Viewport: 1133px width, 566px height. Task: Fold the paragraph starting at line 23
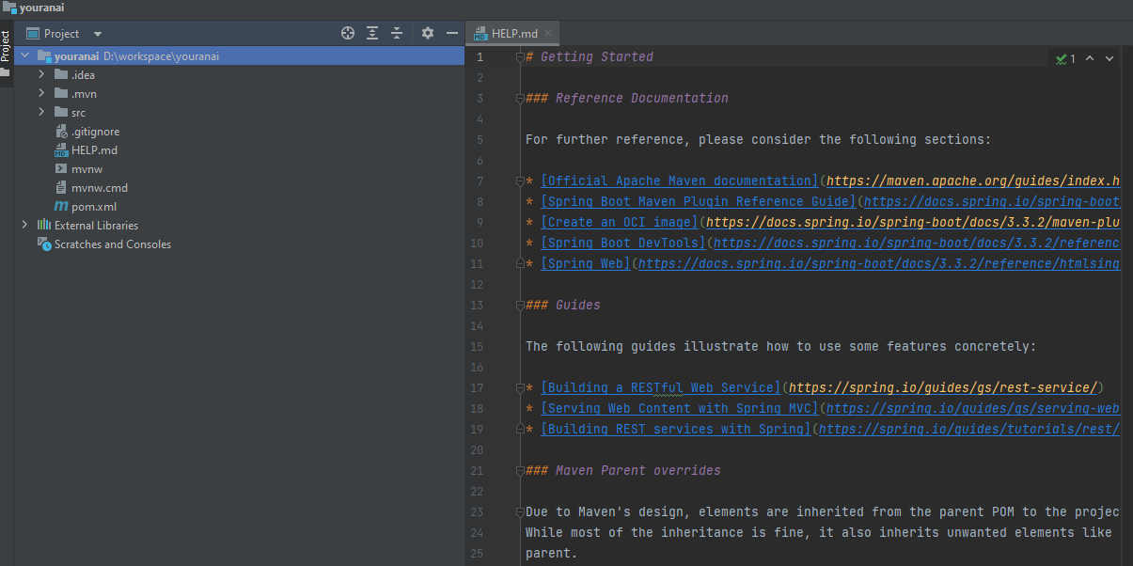click(x=518, y=512)
